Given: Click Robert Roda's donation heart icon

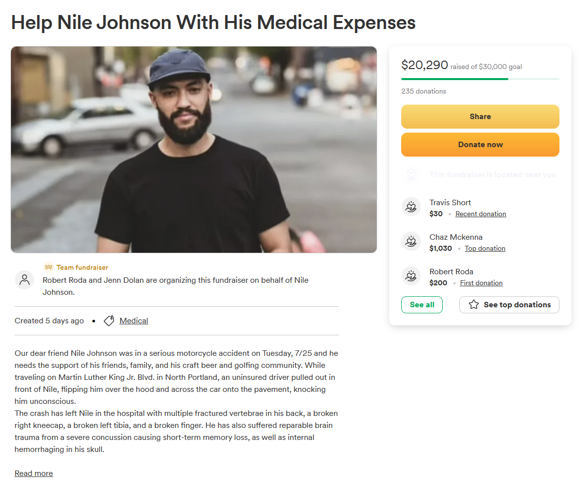Looking at the screenshot, I should point(411,276).
